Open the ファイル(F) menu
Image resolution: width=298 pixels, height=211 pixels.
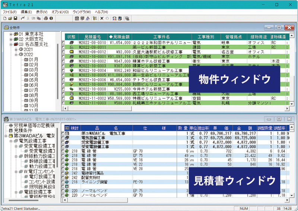pos(10,12)
